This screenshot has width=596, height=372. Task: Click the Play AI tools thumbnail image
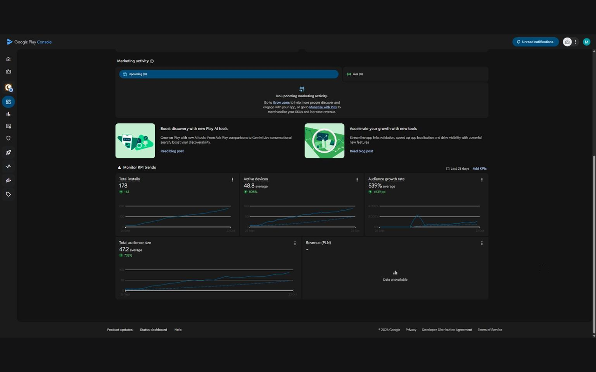pos(135,141)
